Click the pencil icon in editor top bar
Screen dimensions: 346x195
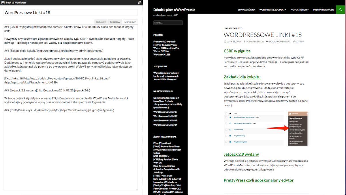tap(140, 3)
